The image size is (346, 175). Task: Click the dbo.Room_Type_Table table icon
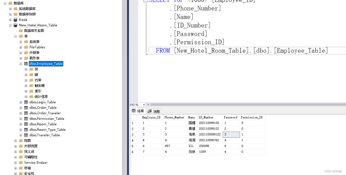[x=26, y=130]
